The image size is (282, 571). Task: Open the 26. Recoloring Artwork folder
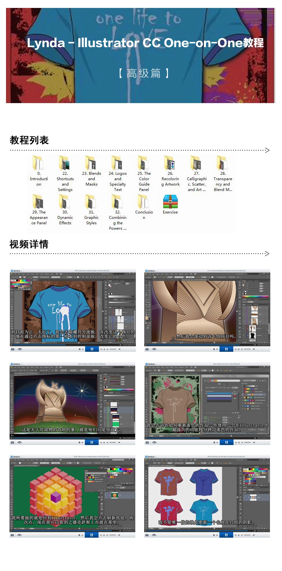click(170, 170)
